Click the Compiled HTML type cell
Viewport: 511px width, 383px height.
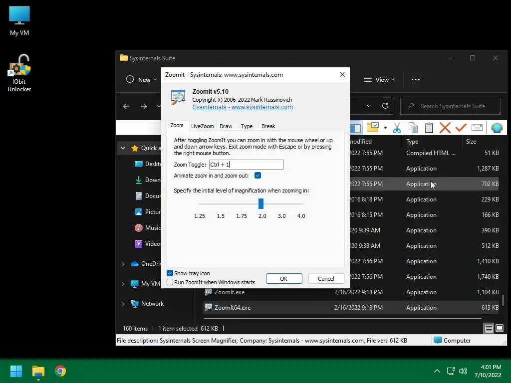pos(431,153)
